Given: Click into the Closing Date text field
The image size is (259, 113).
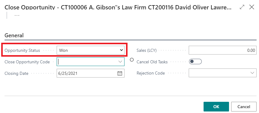Looking at the screenshot, I should [x=87, y=73].
